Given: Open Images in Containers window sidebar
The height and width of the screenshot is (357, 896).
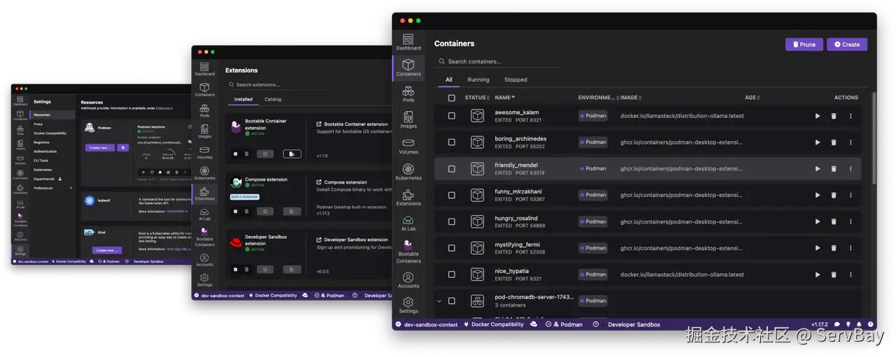Looking at the screenshot, I should (408, 119).
